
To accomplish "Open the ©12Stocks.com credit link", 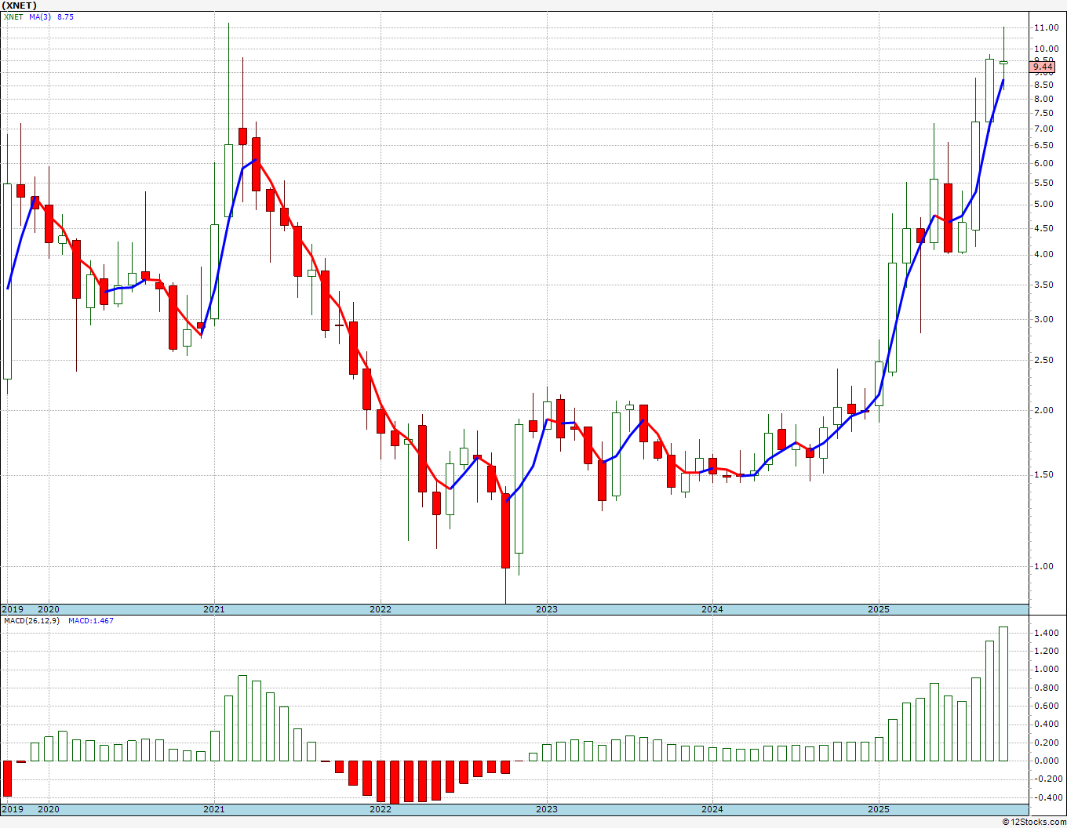I will [1036, 822].
